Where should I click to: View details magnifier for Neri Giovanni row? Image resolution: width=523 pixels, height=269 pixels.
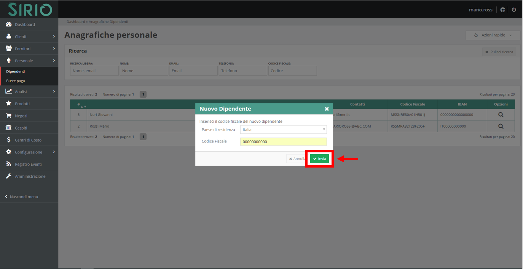(x=501, y=115)
